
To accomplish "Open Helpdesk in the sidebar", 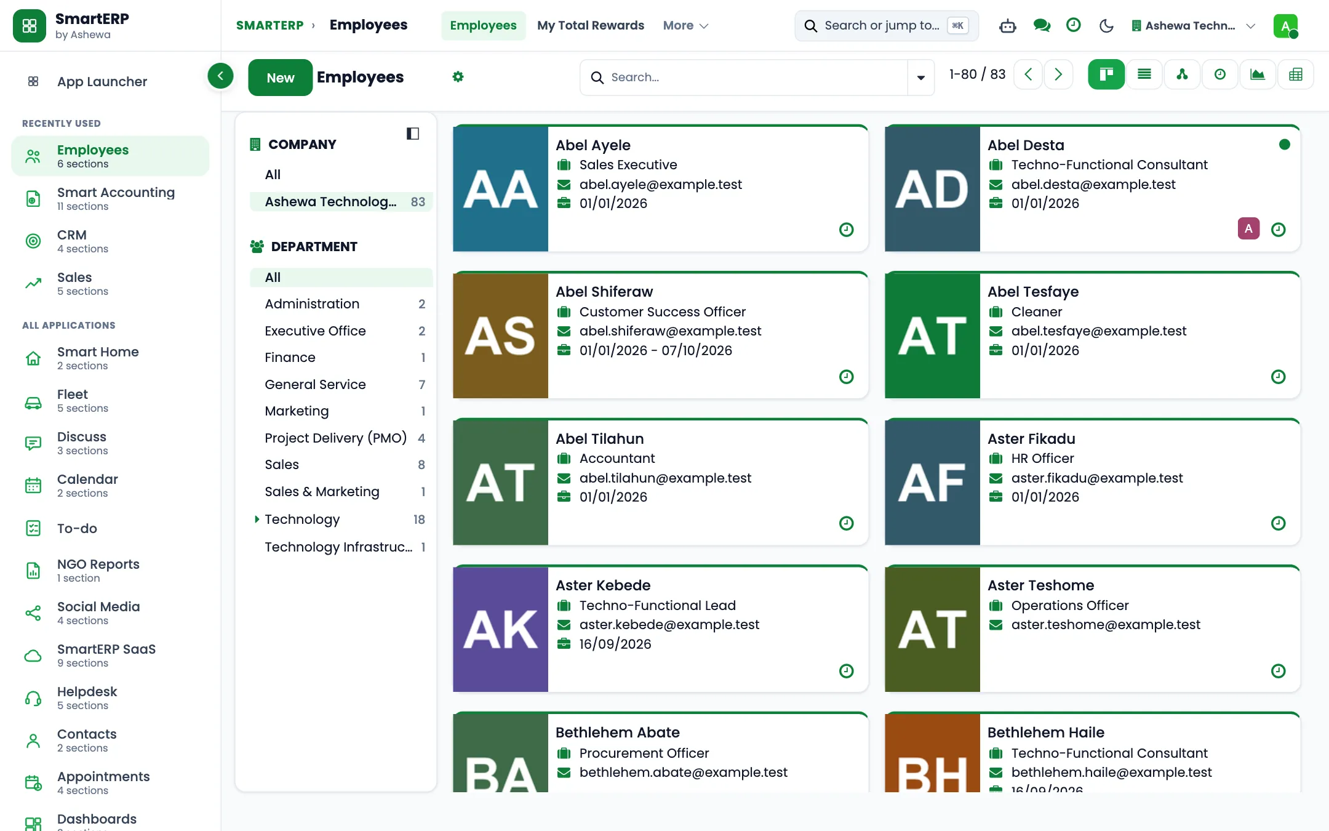I will pos(111,698).
